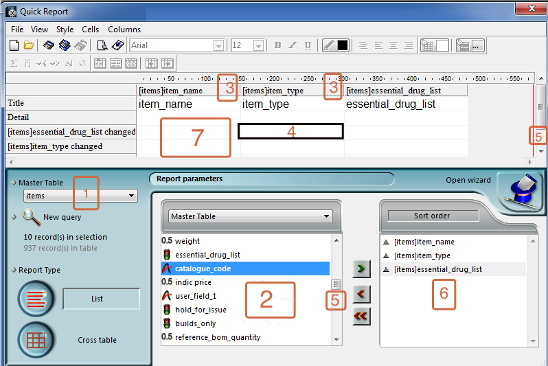Click green arrow to add field
Image resolution: width=548 pixels, height=366 pixels.
click(361, 267)
